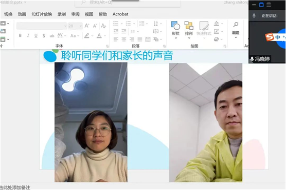The width and height of the screenshot is (286, 190).
Task: Switch to 幻灯片放映 tab
Action: pos(42,14)
